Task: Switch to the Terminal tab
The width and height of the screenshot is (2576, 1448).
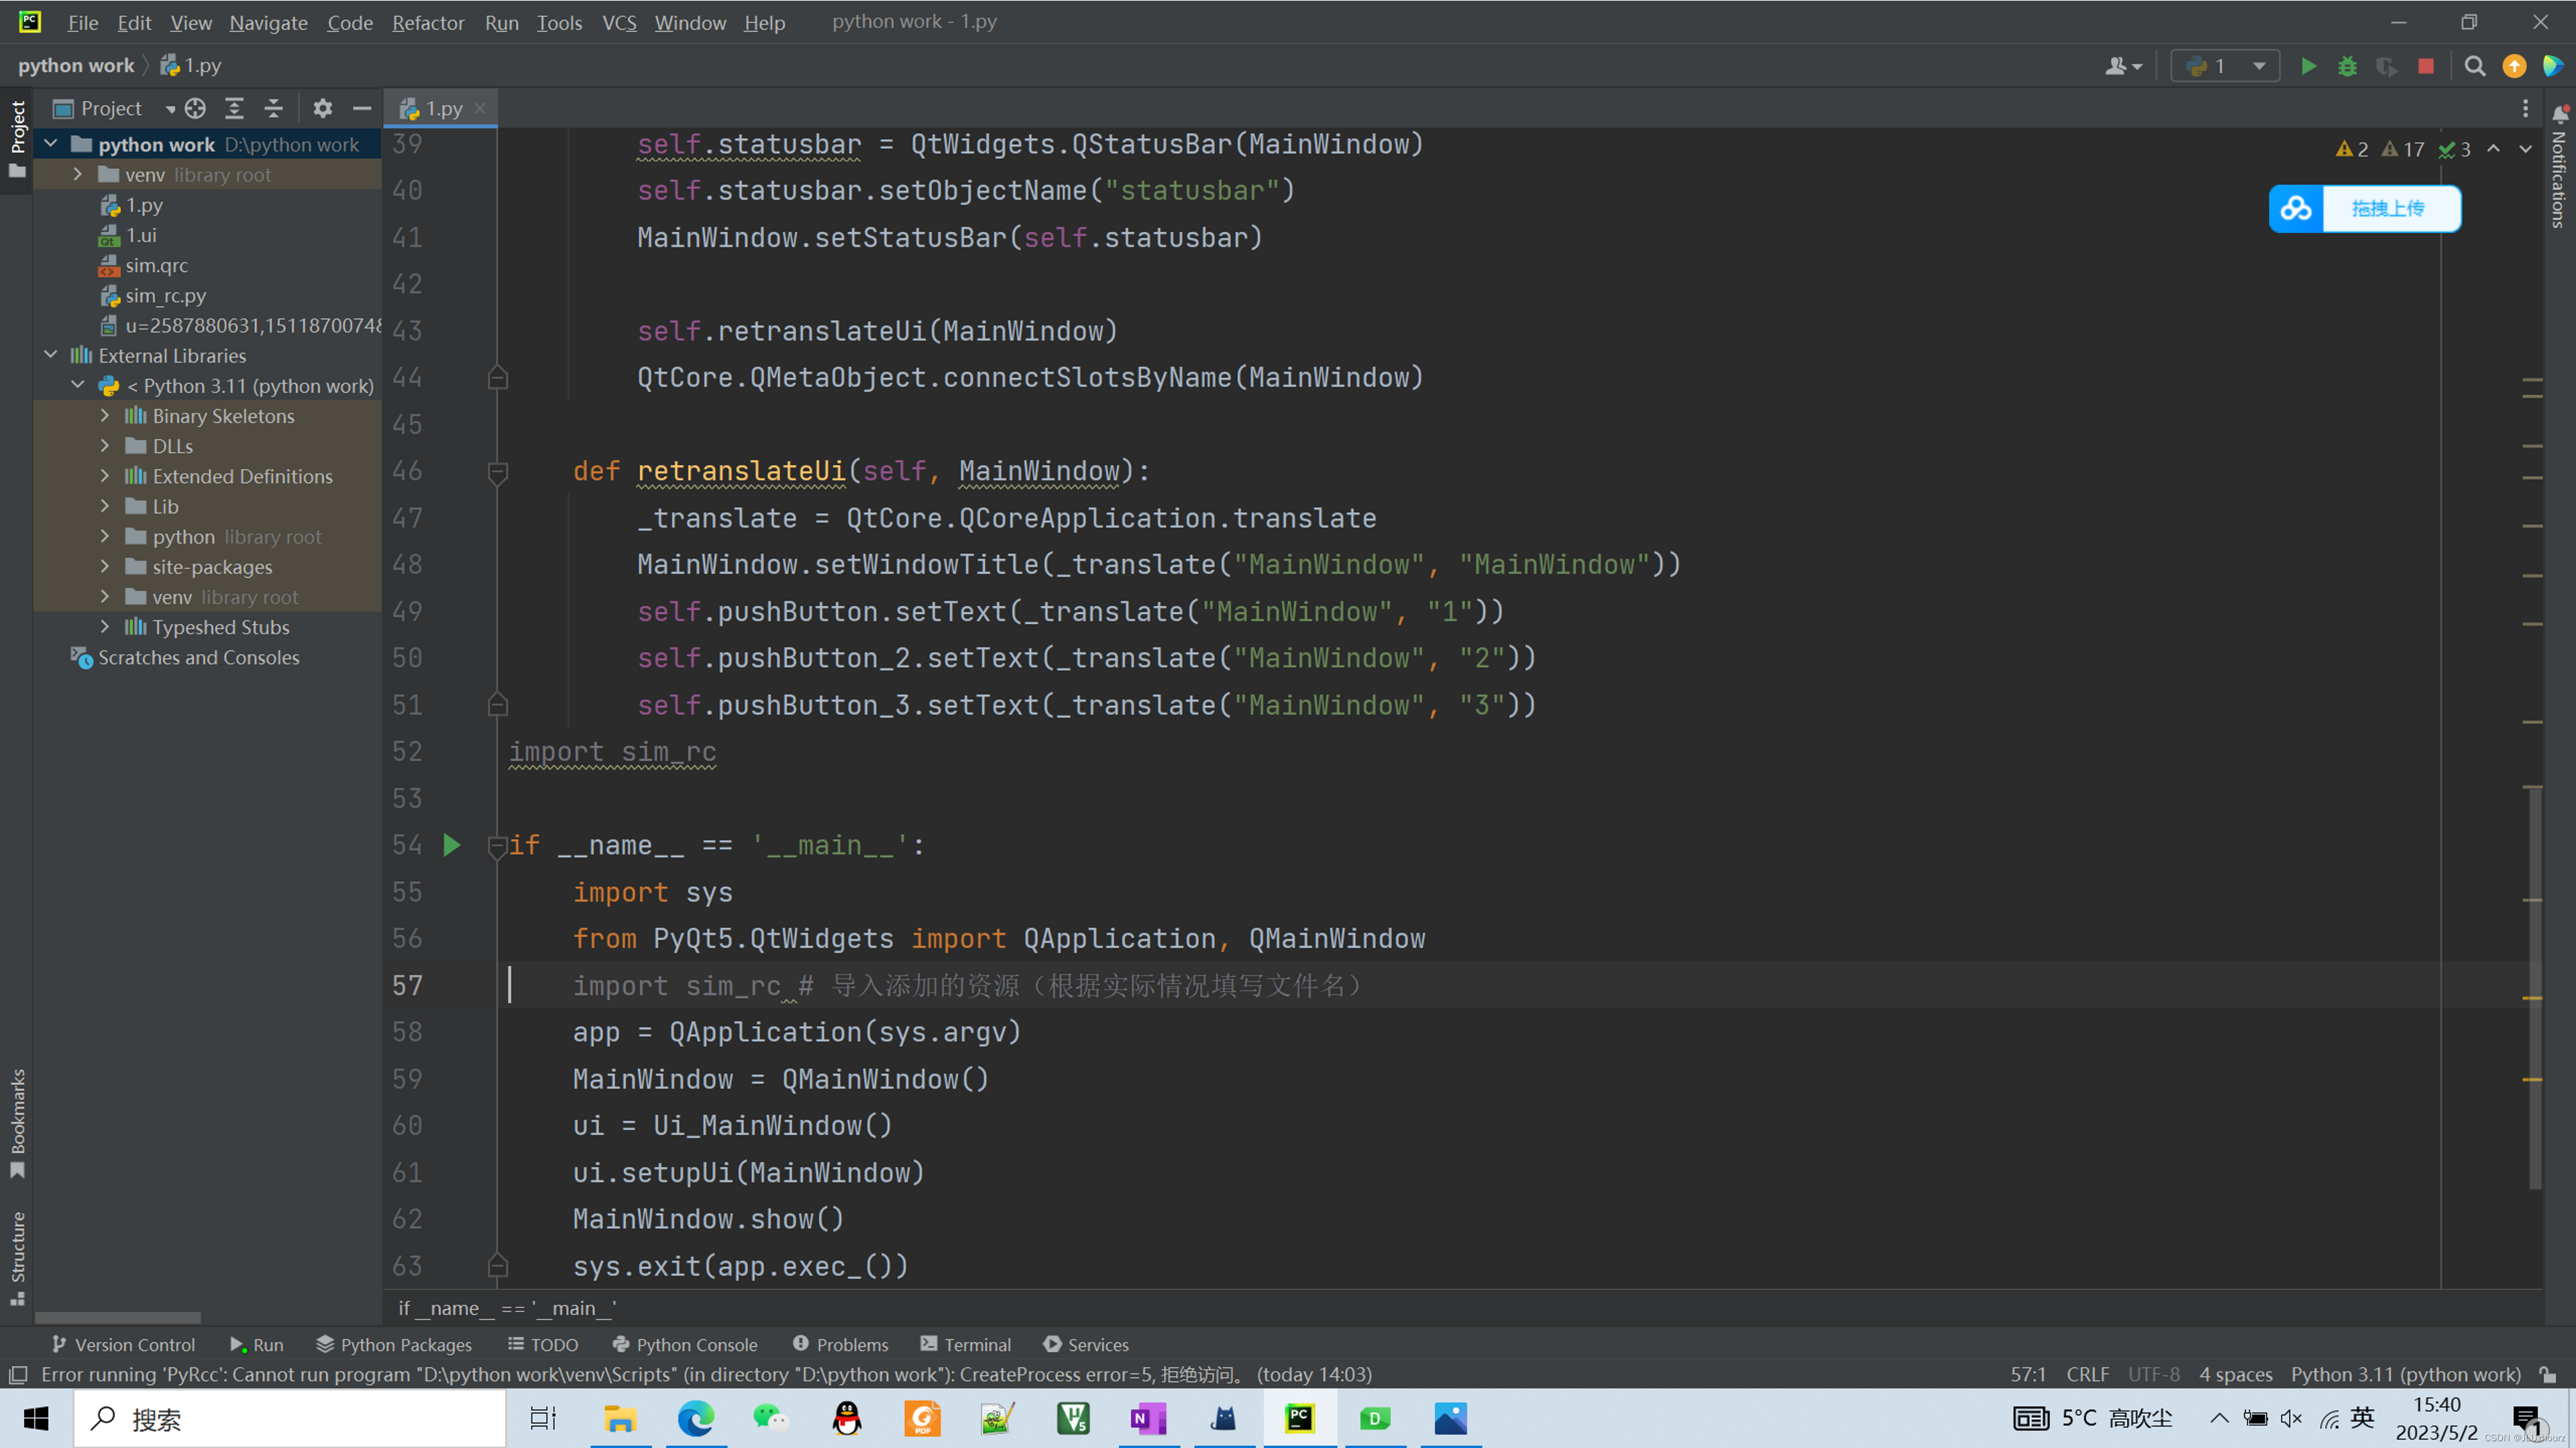Action: pyautogui.click(x=965, y=1344)
